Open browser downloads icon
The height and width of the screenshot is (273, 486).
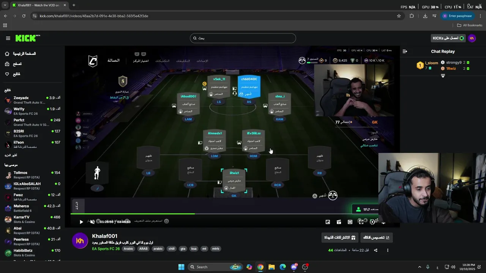point(425,16)
